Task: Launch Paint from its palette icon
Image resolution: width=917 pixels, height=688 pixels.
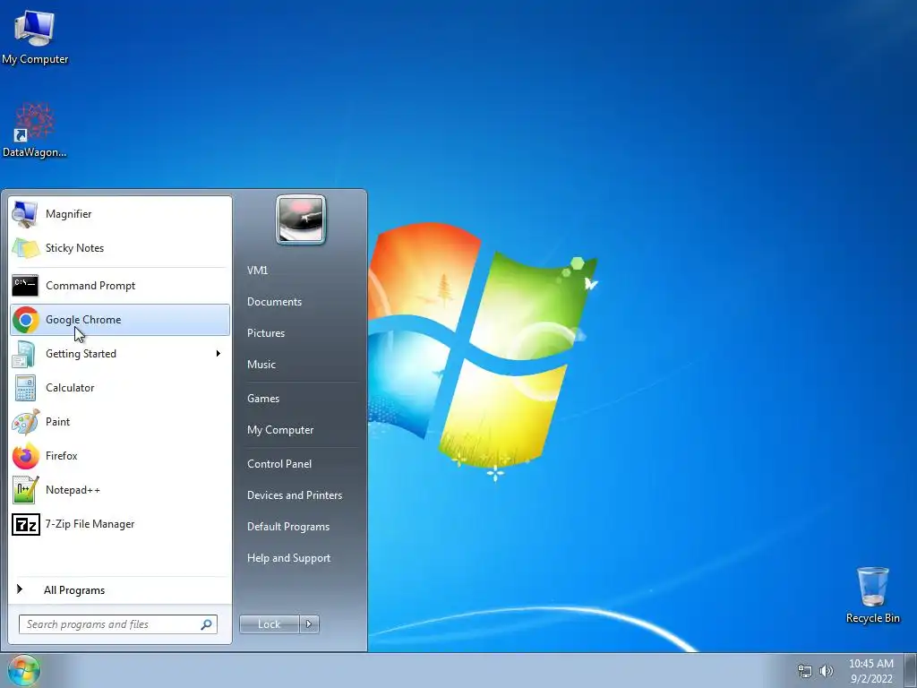Action: pyautogui.click(x=26, y=422)
